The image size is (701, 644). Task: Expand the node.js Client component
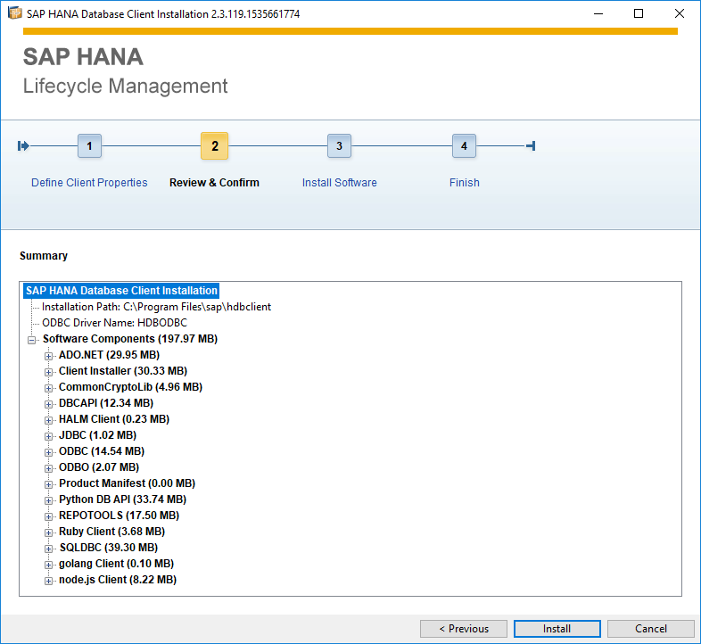coord(48,582)
